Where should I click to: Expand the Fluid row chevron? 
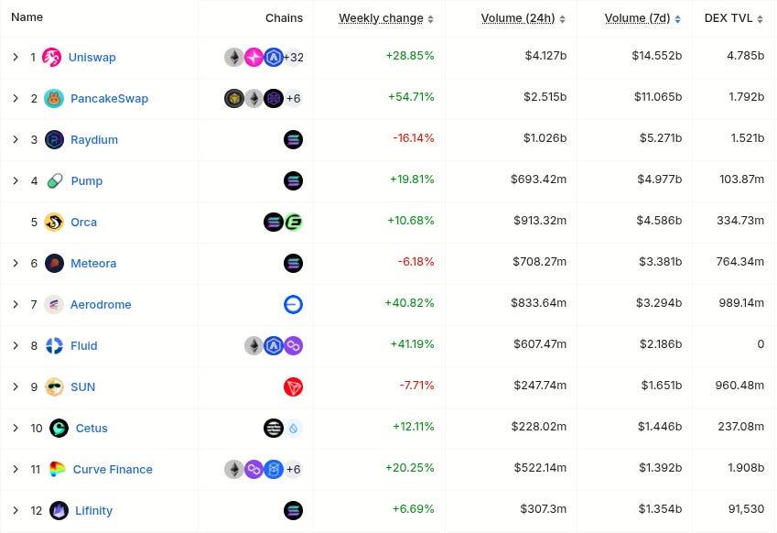click(x=16, y=346)
